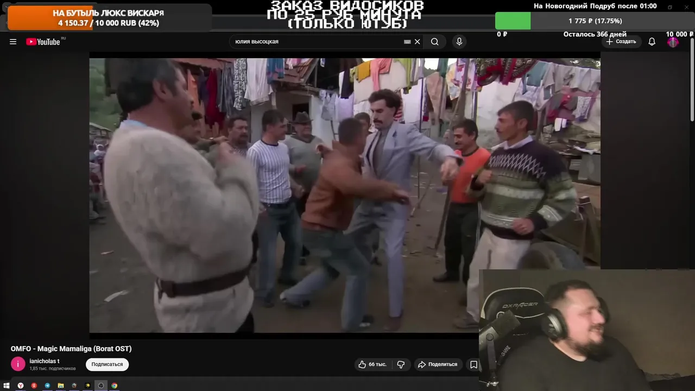Save video with bookmark icon
Image resolution: width=695 pixels, height=391 pixels.
pos(473,364)
